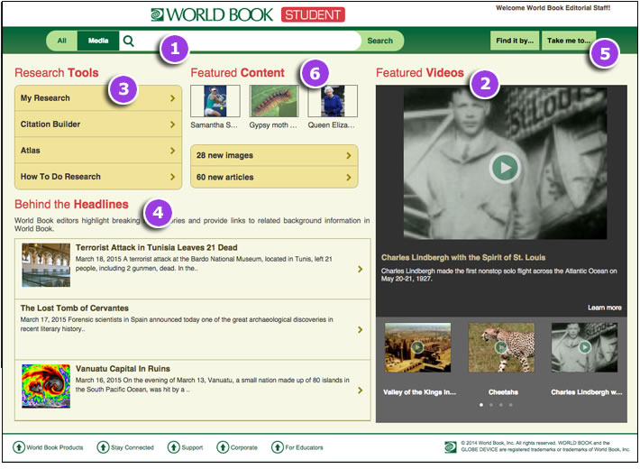Select the All search filter tab
This screenshot has height=469, width=640.
pos(62,41)
